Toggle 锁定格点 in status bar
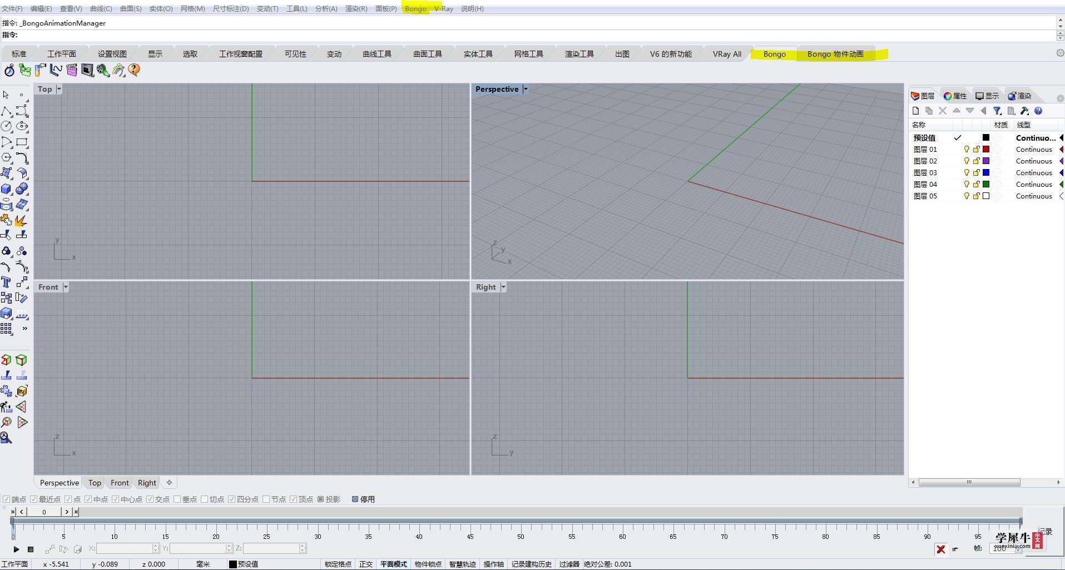 [x=338, y=564]
